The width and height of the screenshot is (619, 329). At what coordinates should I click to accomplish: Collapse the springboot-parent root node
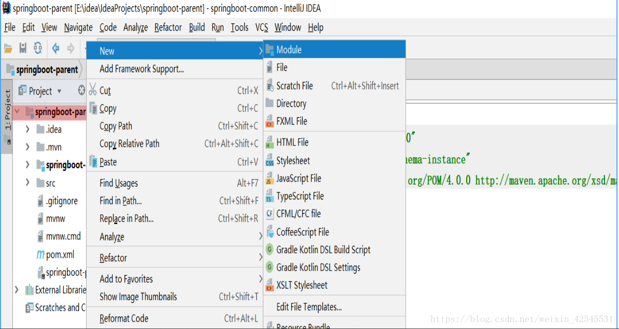click(18, 112)
